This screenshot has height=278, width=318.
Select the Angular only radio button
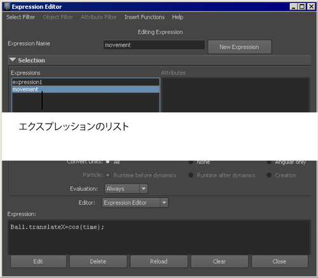pos(269,162)
